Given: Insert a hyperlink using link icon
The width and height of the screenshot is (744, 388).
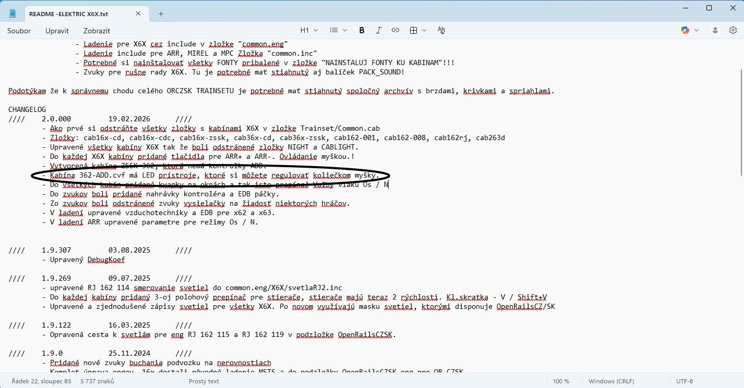Looking at the screenshot, I should [x=395, y=31].
